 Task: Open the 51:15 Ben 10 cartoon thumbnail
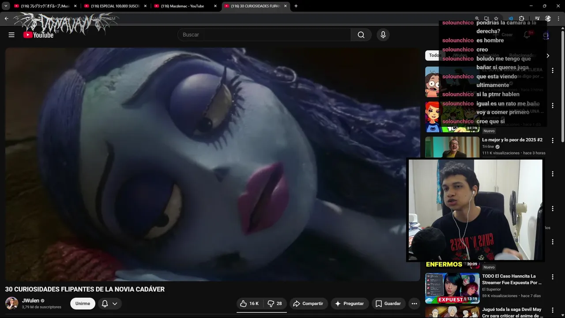(452, 117)
